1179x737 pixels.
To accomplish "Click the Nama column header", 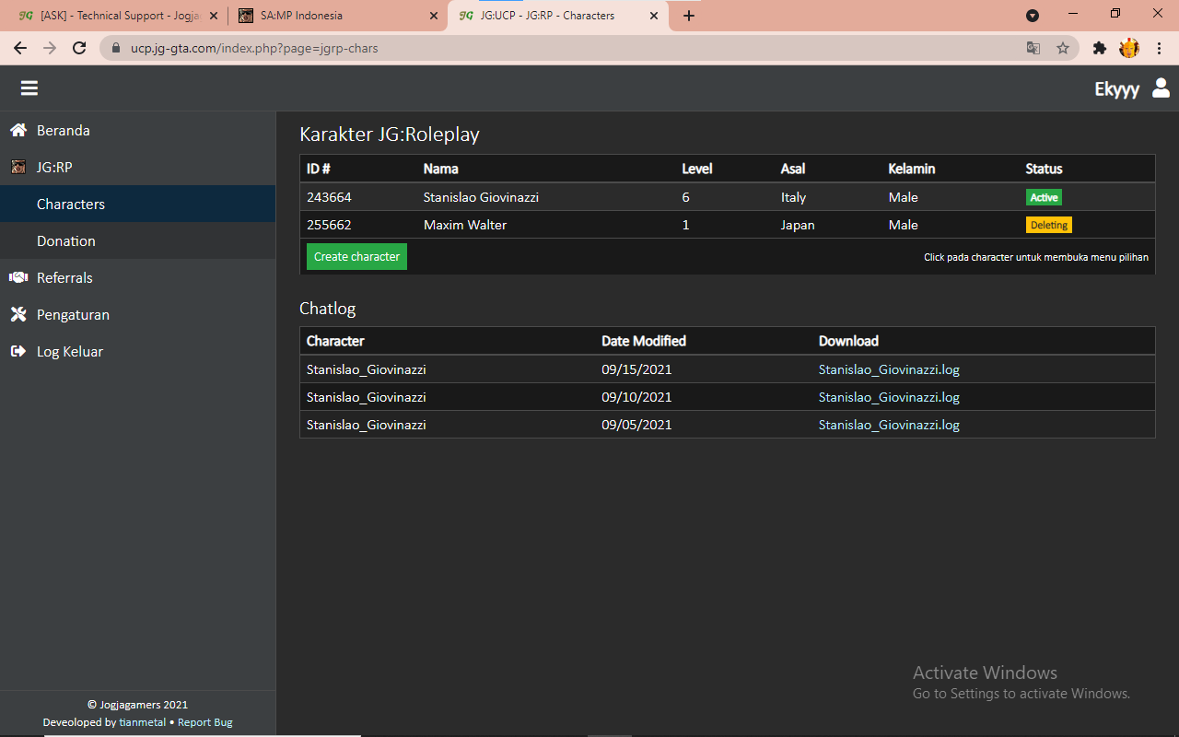I will pyautogui.click(x=440, y=169).
